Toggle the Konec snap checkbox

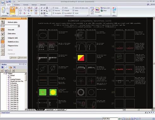[53, 8]
